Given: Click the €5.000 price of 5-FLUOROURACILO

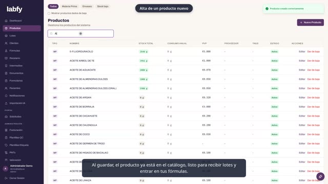Looking at the screenshot, I should (206, 52).
